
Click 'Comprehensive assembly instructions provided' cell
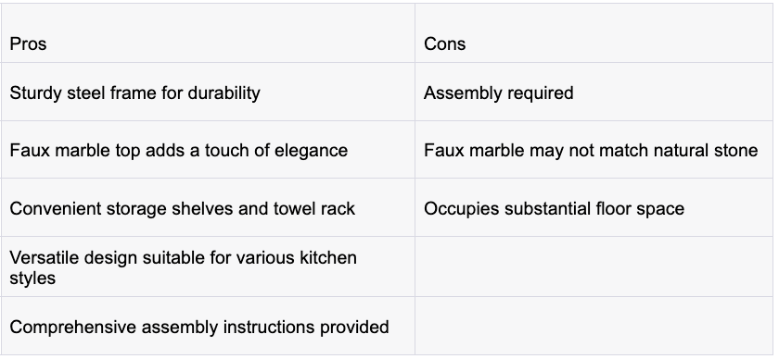tap(208, 326)
